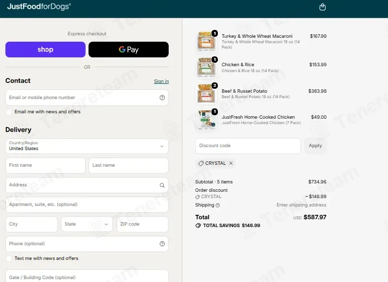Viewport: 388px width, 282px height.
Task: Click JustFresh Home-Cooked Chicken thumbnail
Action: click(x=207, y=120)
